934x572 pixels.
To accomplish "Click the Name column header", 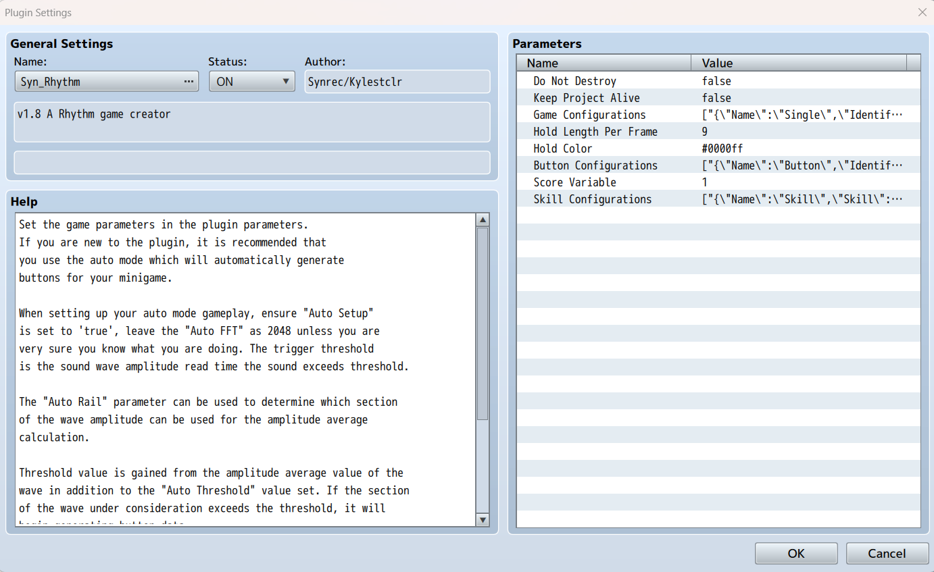I will click(x=604, y=63).
